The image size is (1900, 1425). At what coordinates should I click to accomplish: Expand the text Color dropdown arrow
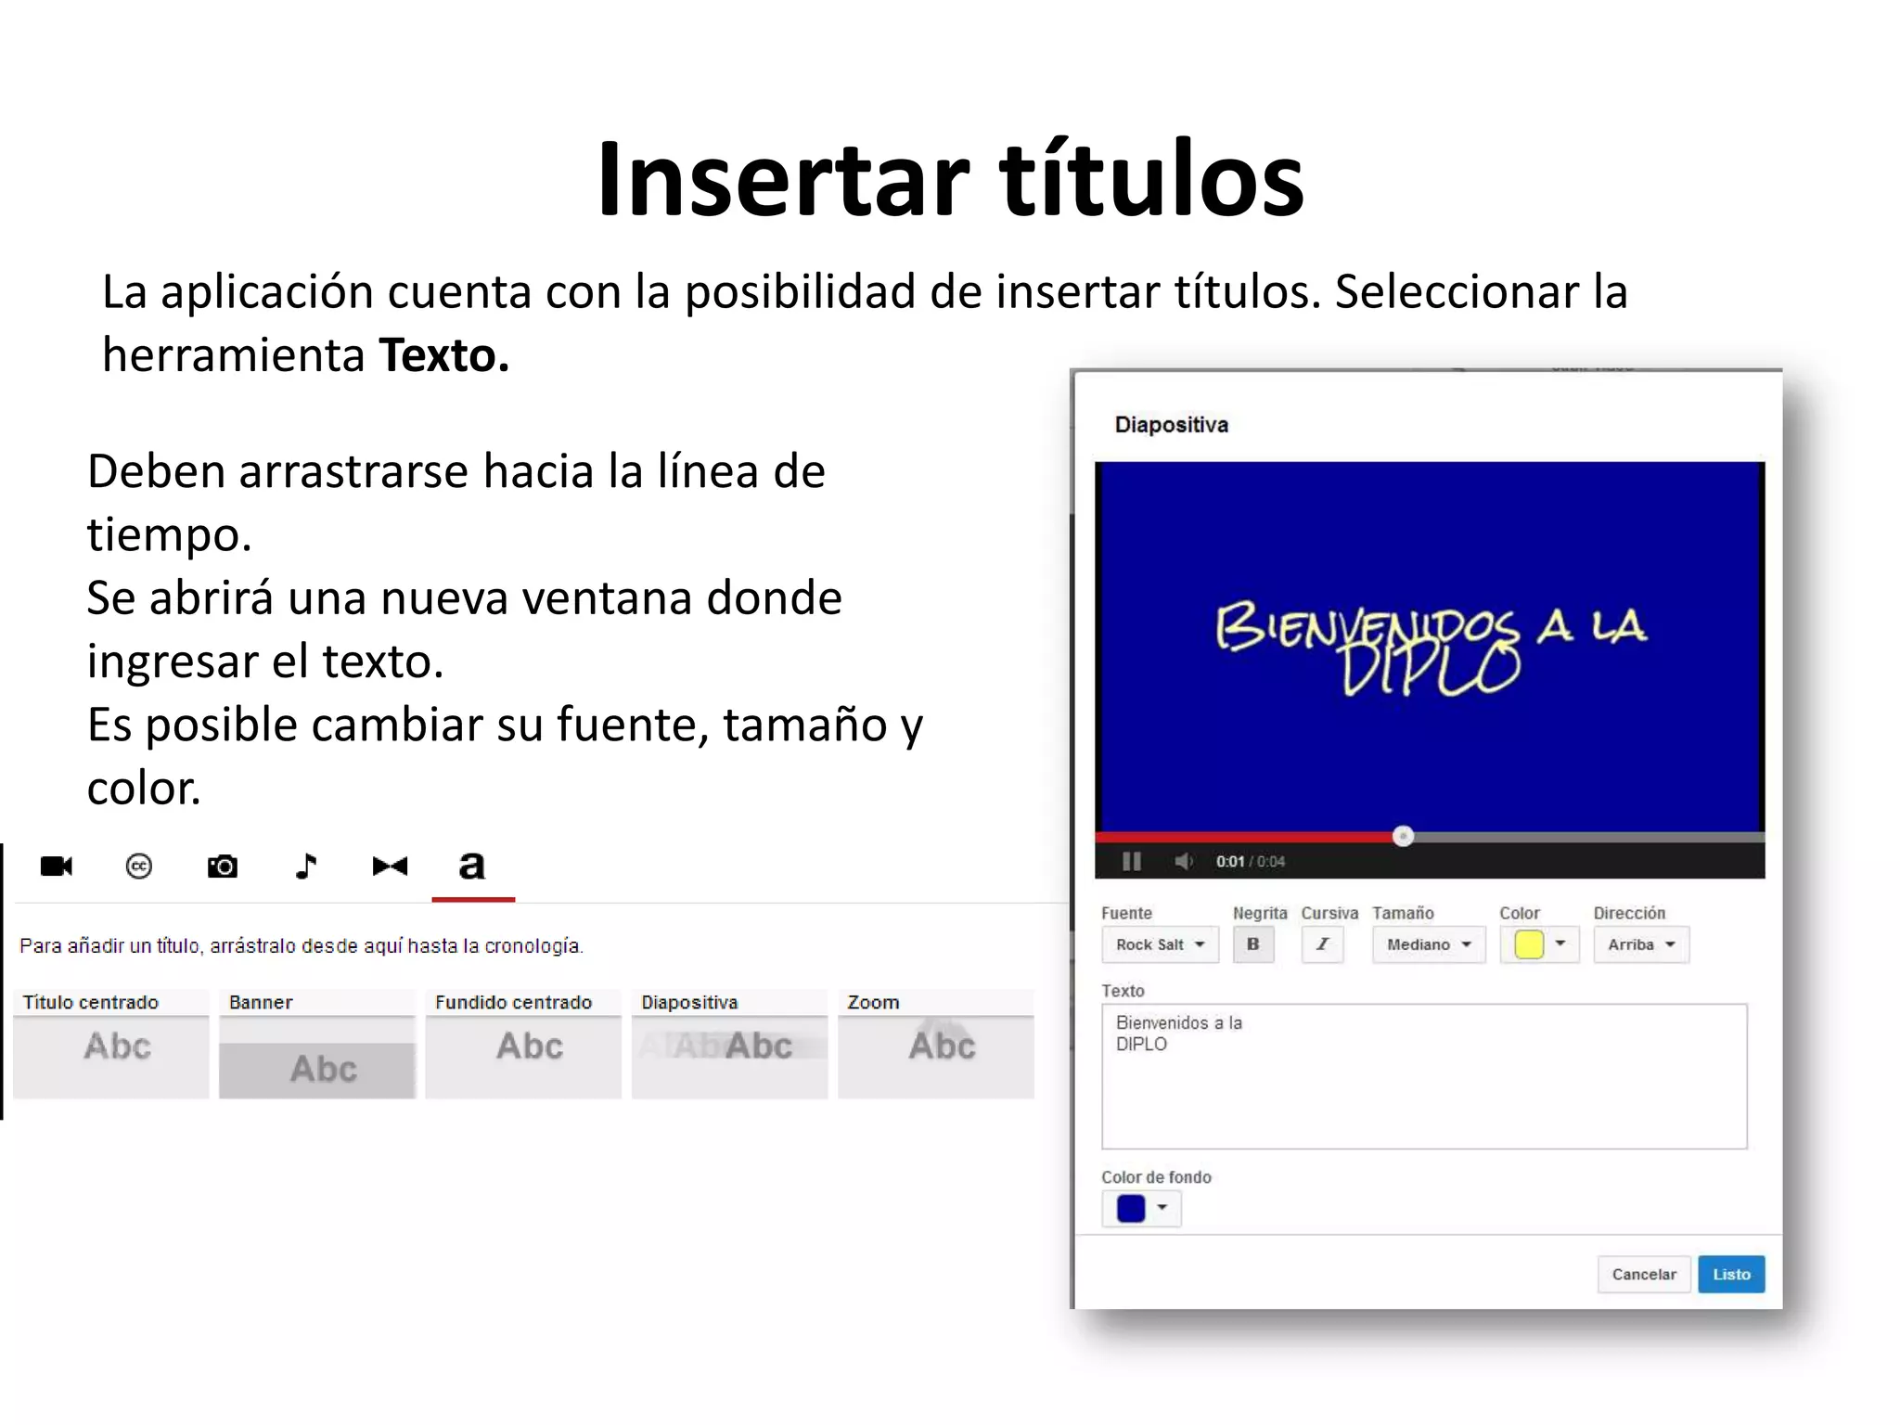1560,944
